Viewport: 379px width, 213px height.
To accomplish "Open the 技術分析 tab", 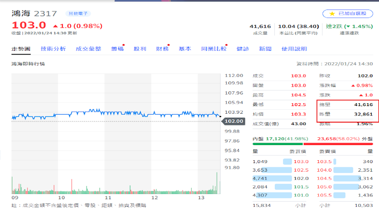I will click(53, 49).
